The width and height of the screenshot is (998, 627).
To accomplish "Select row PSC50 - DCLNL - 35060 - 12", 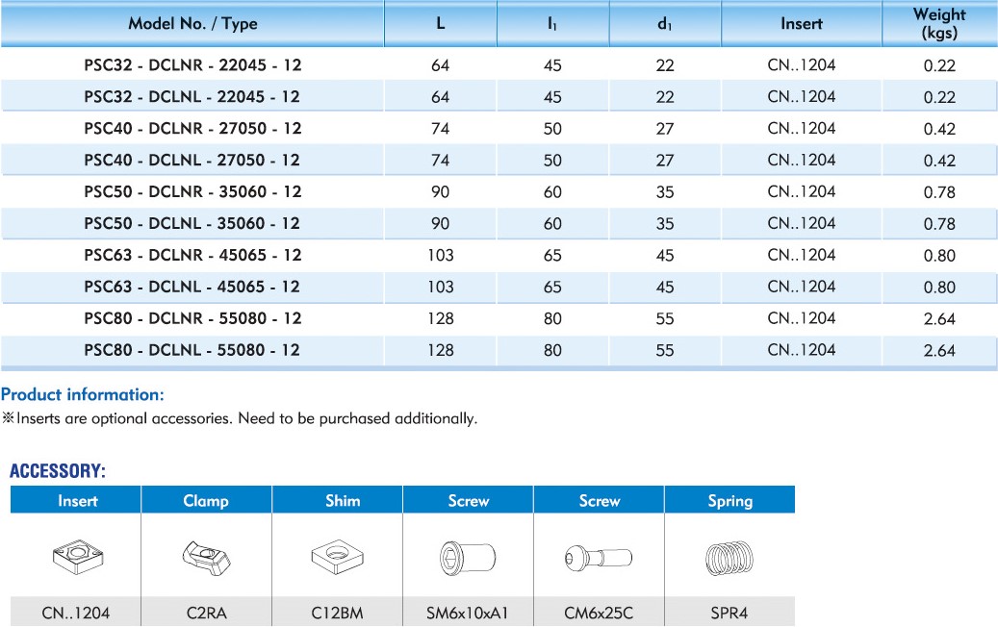I will (499, 224).
